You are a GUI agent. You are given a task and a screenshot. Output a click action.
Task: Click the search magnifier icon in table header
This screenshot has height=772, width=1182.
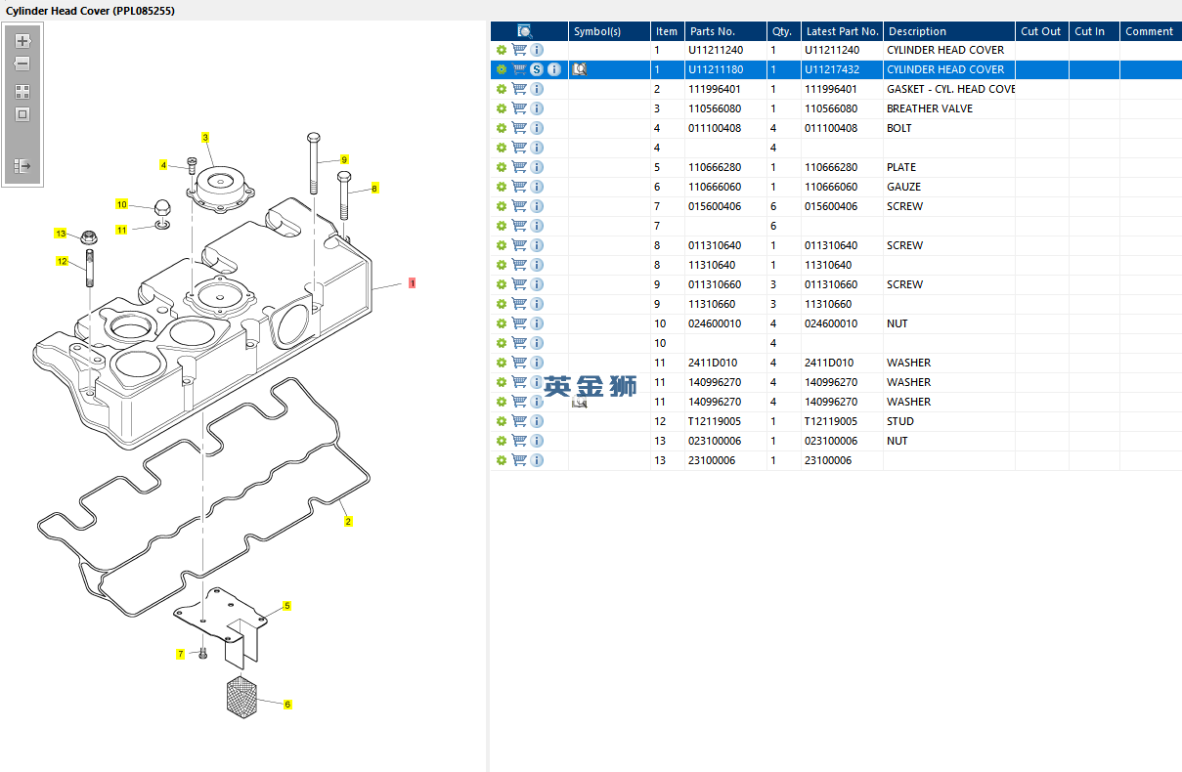(x=525, y=31)
